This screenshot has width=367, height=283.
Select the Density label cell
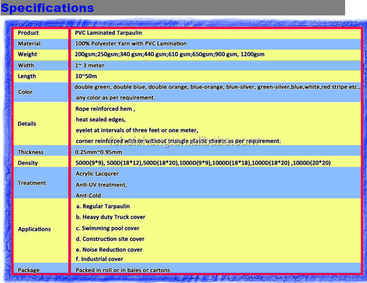point(41,162)
